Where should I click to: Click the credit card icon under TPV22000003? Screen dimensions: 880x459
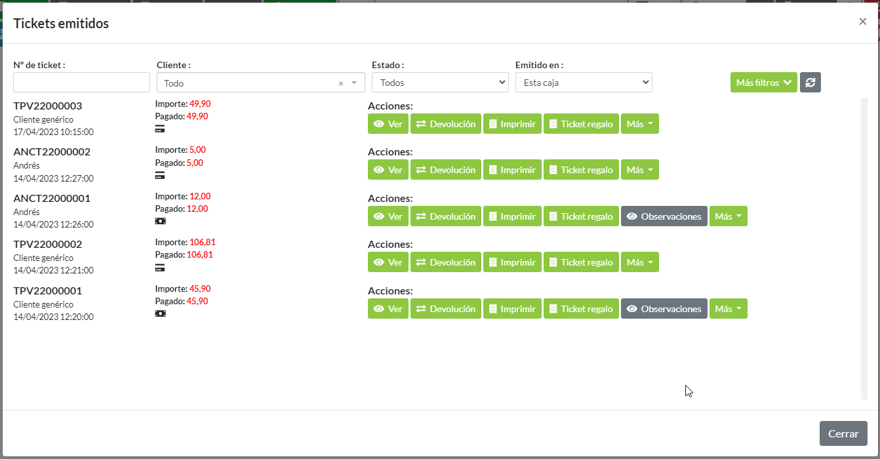point(160,129)
